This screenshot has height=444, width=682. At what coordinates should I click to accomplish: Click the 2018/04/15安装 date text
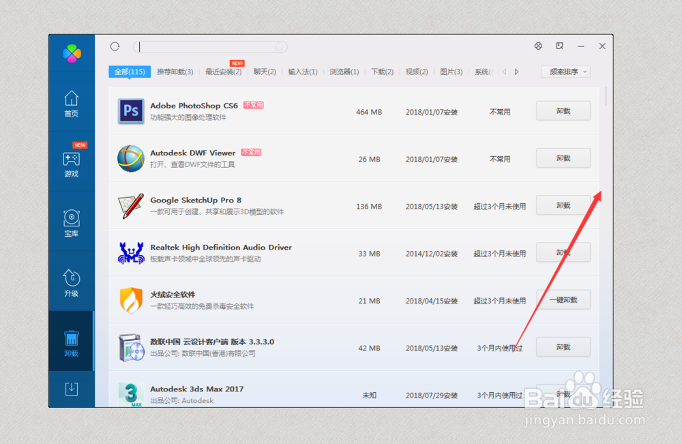tap(432, 301)
